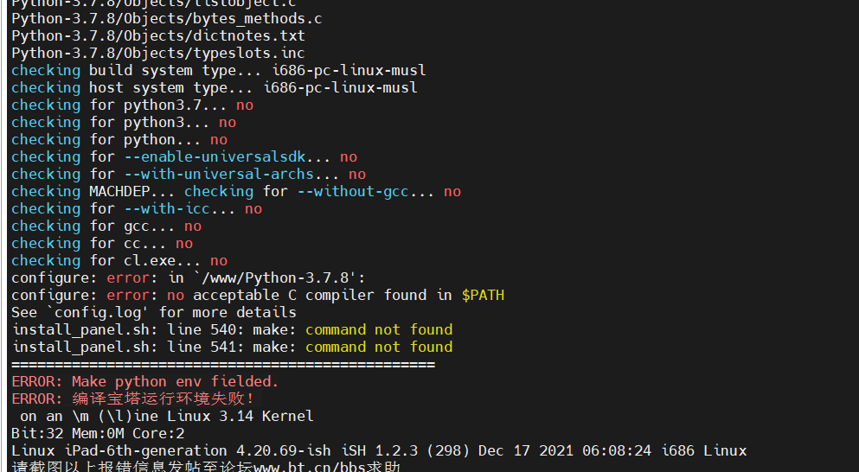The height and width of the screenshot is (472, 859).
Task: Click the red 'ERROR: Make python env fielded.' line
Action: (x=145, y=381)
